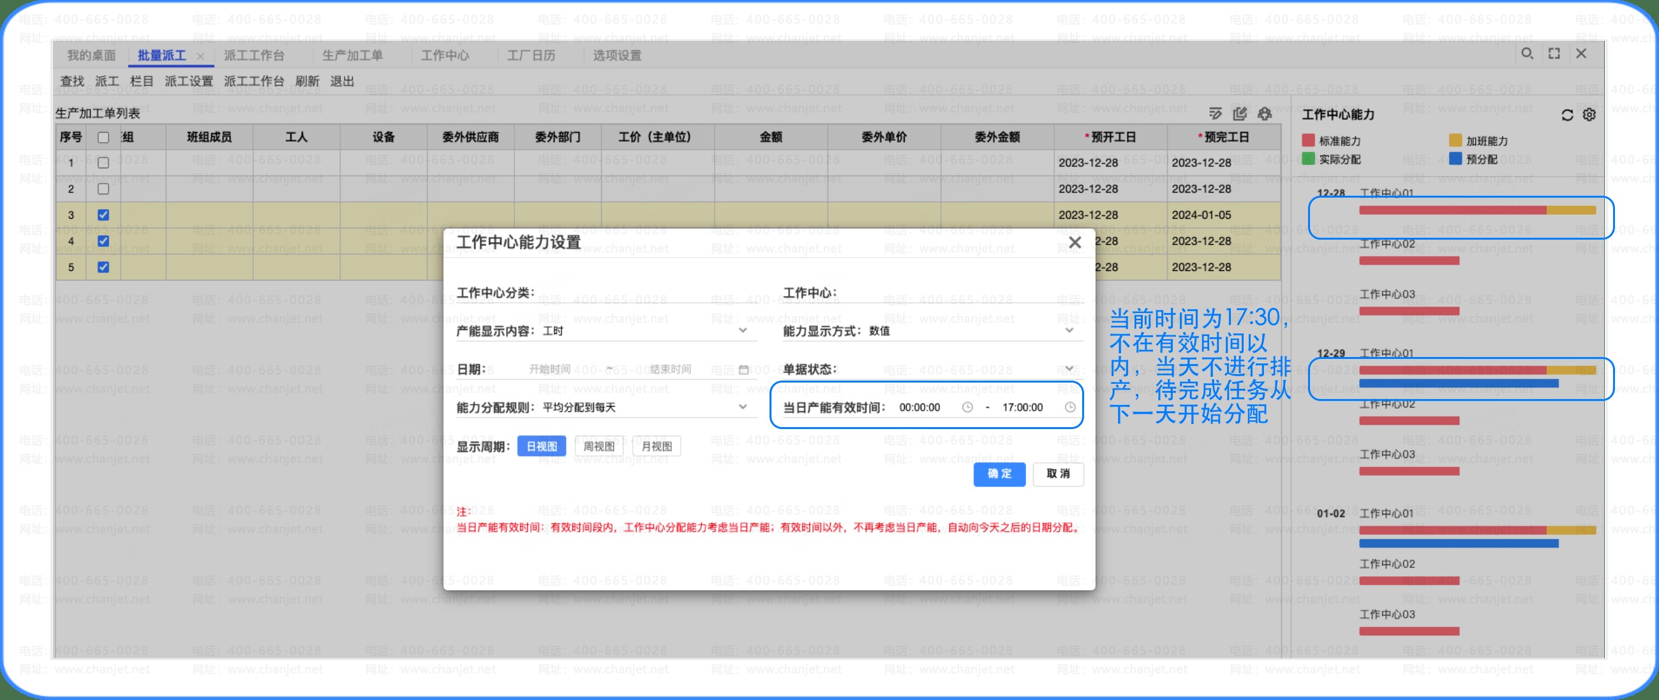Uncheck the checkbox in row 5
The width and height of the screenshot is (1659, 700).
pyautogui.click(x=103, y=267)
